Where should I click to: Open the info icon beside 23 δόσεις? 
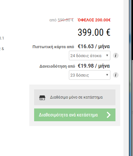(x=116, y=75)
